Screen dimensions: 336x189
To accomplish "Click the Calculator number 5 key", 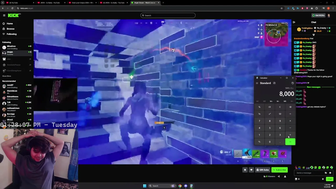I will click(x=270, y=128).
